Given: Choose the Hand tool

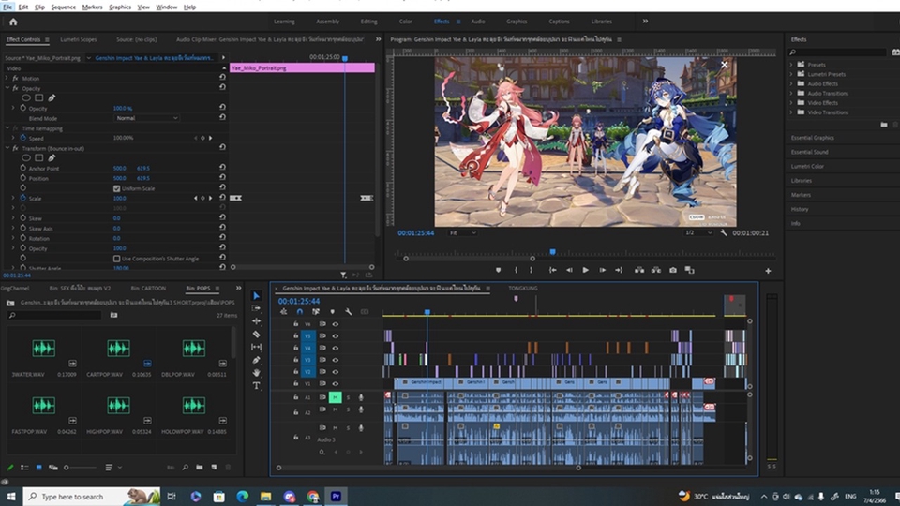Looking at the screenshot, I should pos(257,373).
